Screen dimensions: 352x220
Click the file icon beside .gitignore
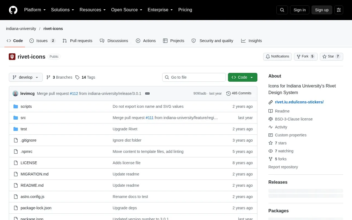16,140
